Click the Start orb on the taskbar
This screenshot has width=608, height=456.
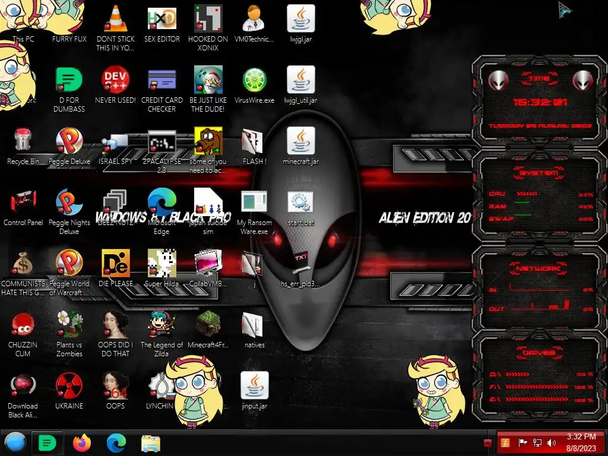coord(15,442)
